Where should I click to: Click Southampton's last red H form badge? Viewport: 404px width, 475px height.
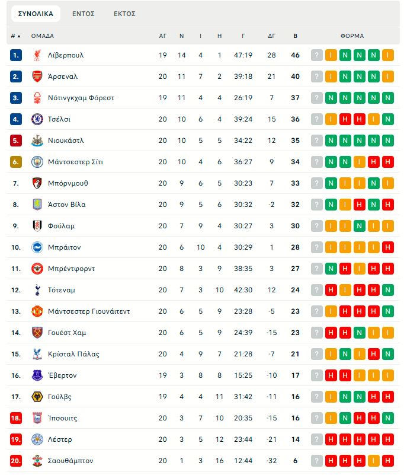tap(388, 461)
